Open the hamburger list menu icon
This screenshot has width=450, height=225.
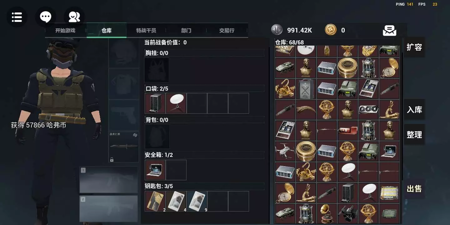(x=17, y=17)
